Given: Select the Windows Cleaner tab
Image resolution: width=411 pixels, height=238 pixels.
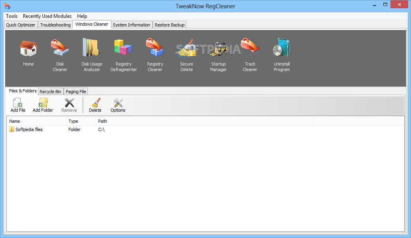Looking at the screenshot, I should pos(92,24).
